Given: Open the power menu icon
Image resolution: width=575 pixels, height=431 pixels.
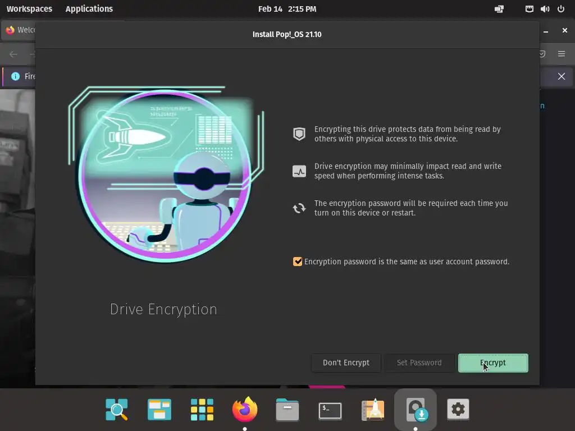Looking at the screenshot, I should click(x=561, y=9).
